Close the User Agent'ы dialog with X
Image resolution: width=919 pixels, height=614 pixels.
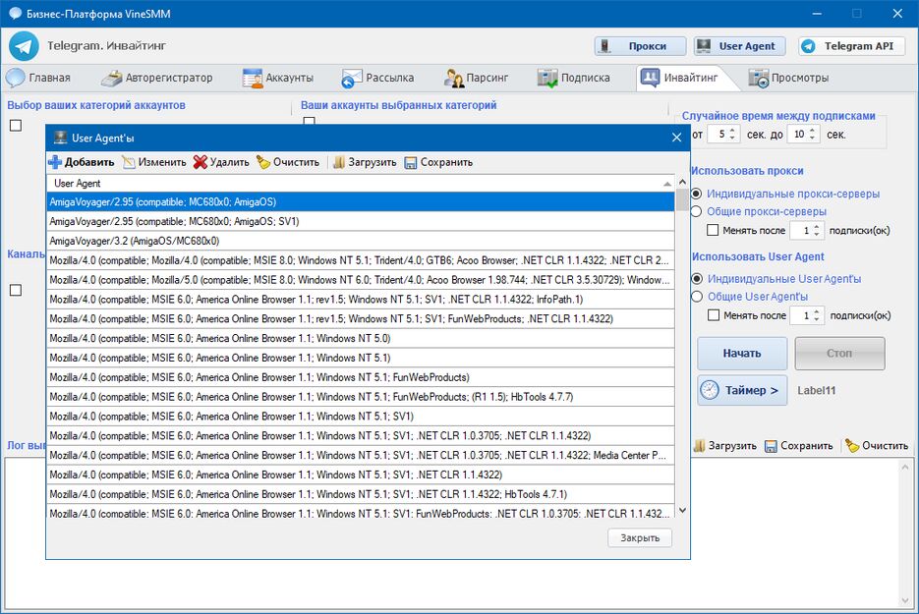(676, 138)
